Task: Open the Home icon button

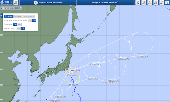Action: [x=16, y=2]
